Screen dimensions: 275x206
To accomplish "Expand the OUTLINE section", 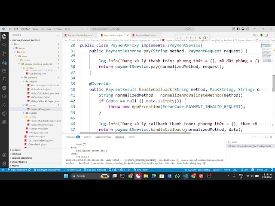I will click(x=16, y=150).
